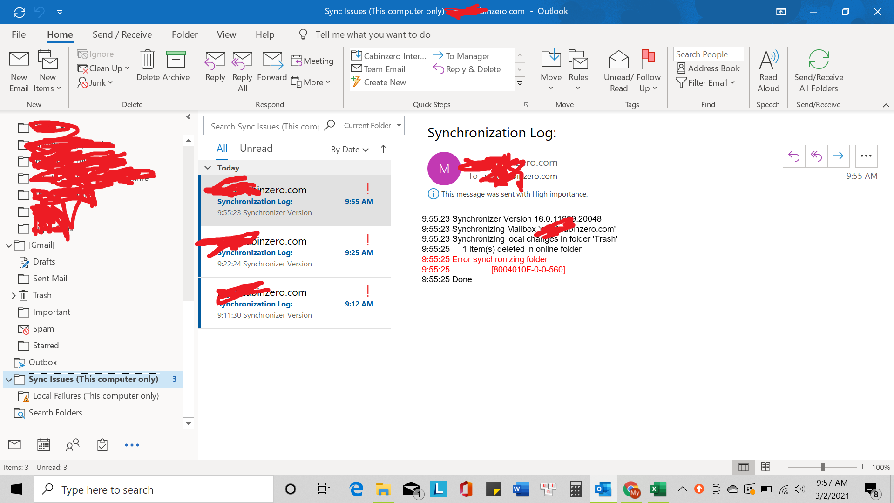Open the Address Book
The width and height of the screenshot is (894, 503).
(708, 68)
